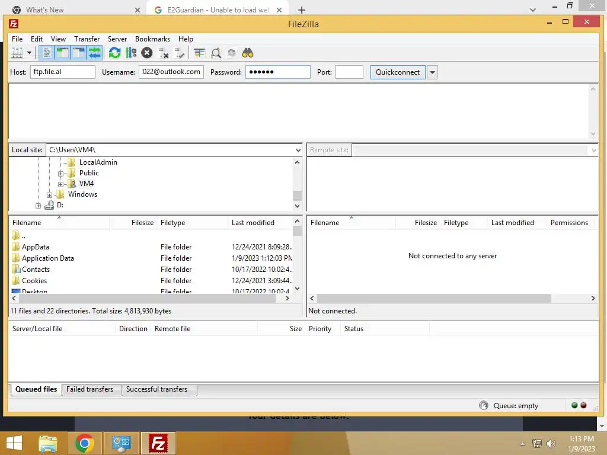The image size is (607, 455).
Task: Open the Transfer menu
Action: [x=87, y=39]
